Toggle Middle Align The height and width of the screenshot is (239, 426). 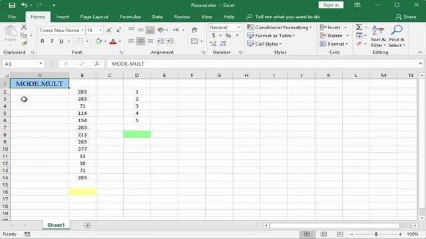point(140,30)
